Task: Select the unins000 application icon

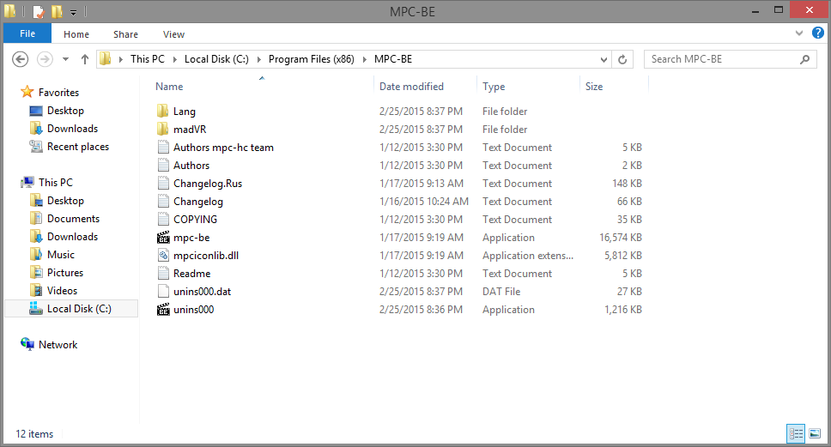Action: (x=163, y=310)
